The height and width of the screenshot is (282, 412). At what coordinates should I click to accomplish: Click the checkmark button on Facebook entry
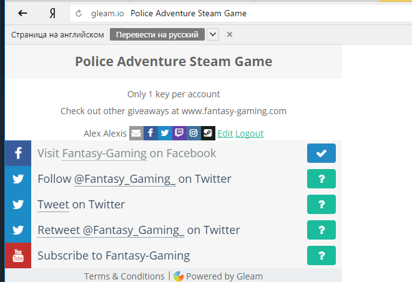point(321,153)
